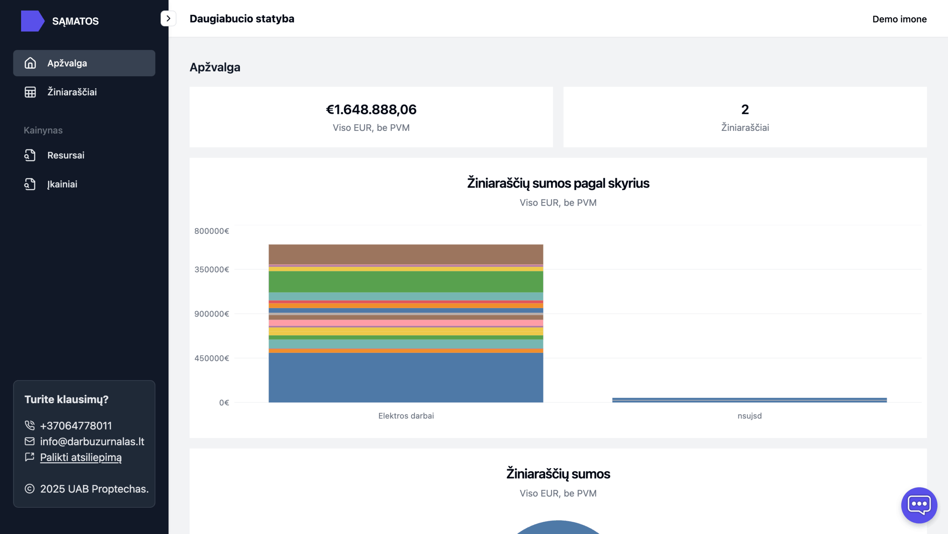Click the Kainynas section heading
The width and height of the screenshot is (948, 534).
(43, 130)
